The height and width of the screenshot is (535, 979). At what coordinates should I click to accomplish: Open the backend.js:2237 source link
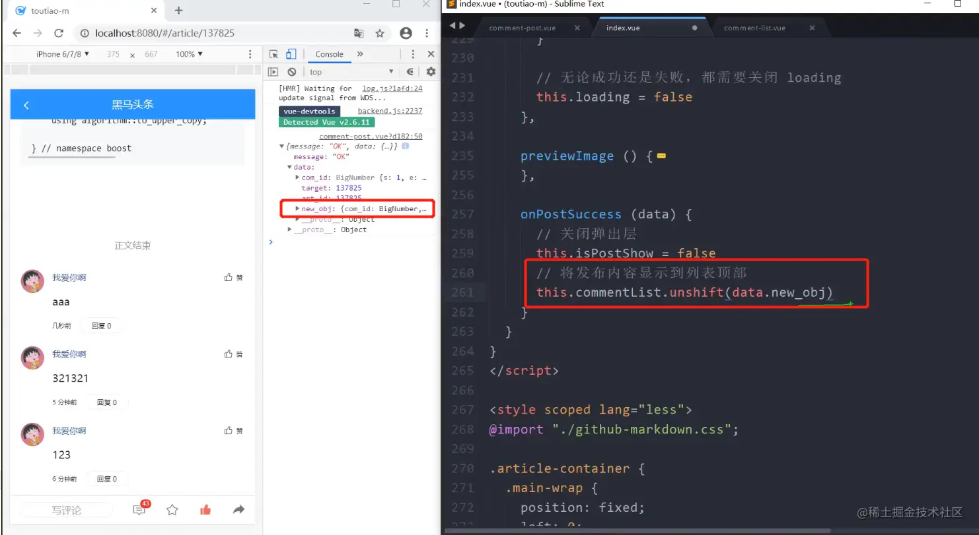(x=390, y=111)
